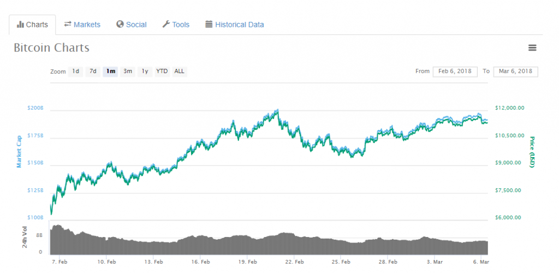Click the exchange arrows icon beside Markets

pyautogui.click(x=67, y=24)
